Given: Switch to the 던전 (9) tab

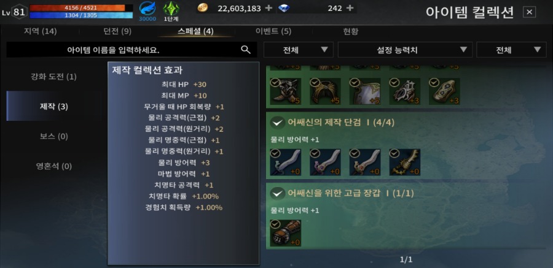Looking at the screenshot, I should 117,31.
